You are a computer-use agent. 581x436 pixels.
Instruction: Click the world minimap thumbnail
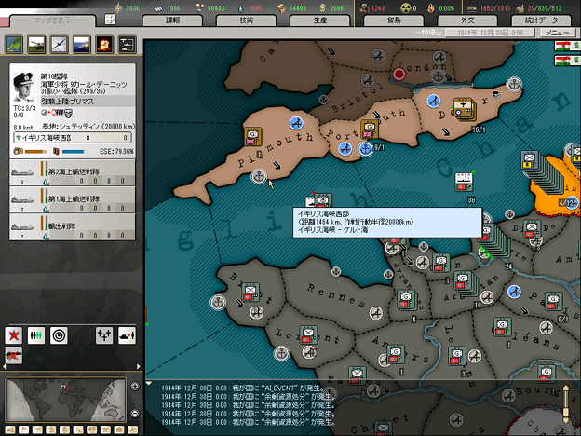pos(66,400)
